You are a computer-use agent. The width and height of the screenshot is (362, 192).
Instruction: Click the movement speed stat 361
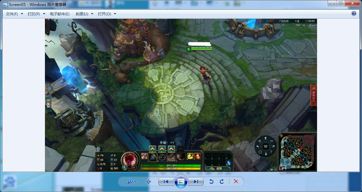click(114, 169)
